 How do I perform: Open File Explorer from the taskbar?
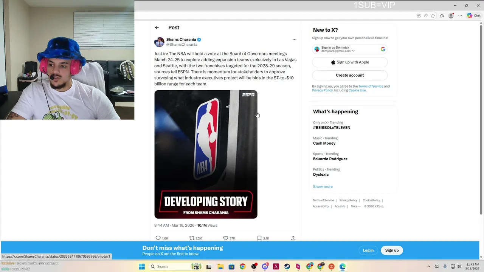[x=220, y=267]
